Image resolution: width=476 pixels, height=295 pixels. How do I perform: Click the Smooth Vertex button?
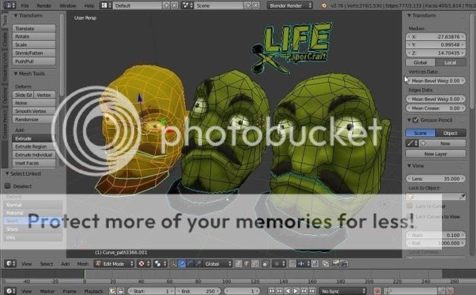34,111
